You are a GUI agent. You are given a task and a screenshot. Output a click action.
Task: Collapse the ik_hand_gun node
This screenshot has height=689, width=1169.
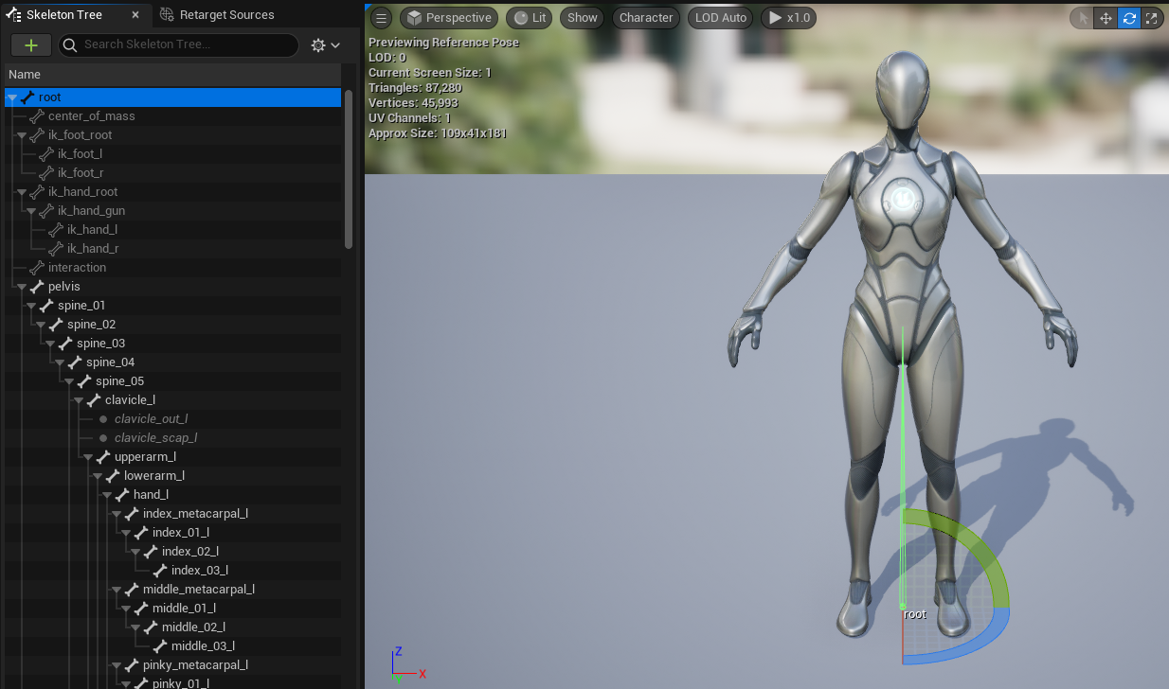(30, 211)
